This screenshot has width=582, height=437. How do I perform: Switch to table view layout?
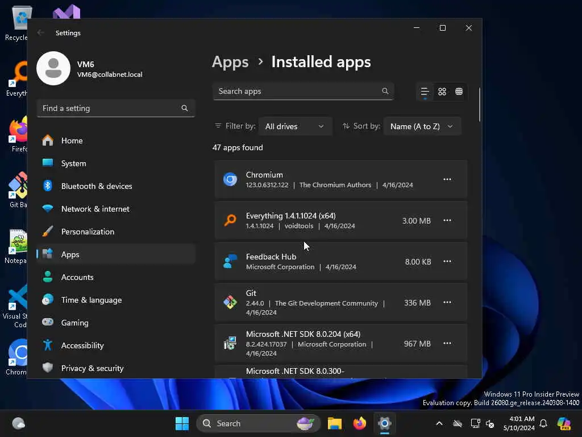click(459, 92)
